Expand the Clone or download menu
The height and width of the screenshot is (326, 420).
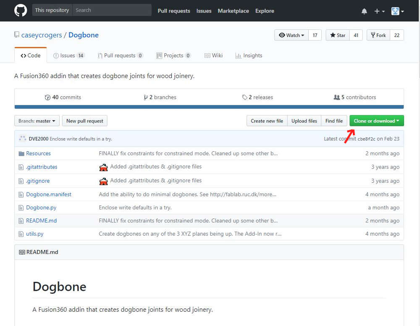376,121
